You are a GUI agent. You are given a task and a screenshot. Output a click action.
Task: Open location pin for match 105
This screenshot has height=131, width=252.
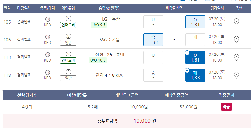click(x=236, y=22)
